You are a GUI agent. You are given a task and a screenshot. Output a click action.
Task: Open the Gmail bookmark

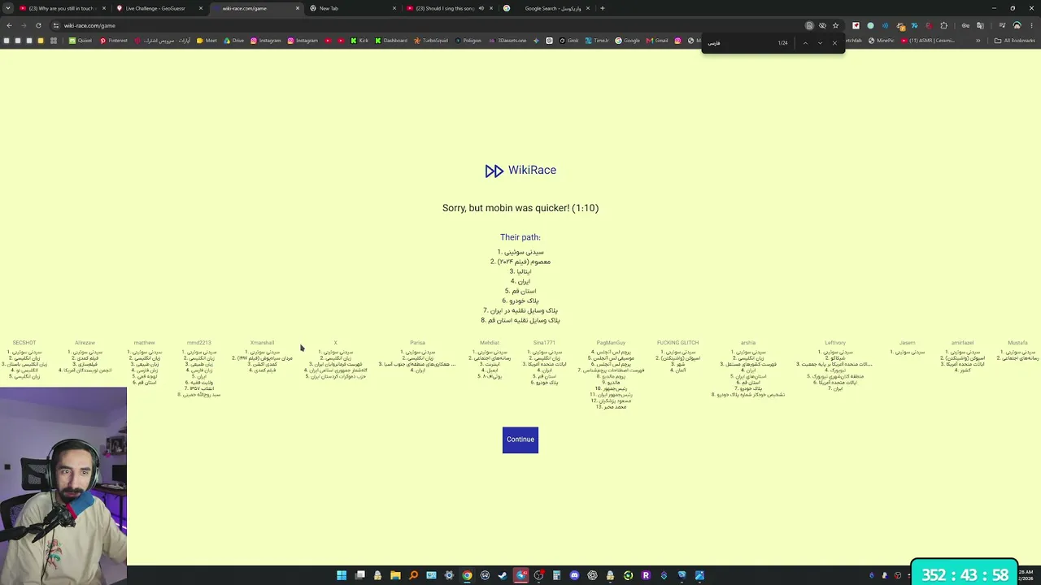(657, 41)
